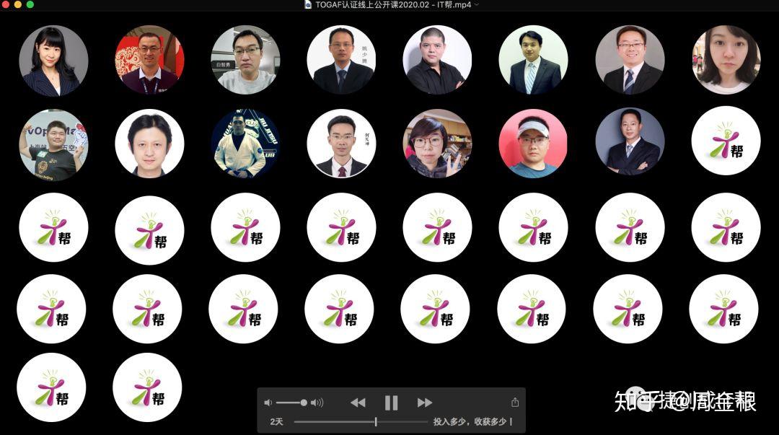Click the playhead on the progress bar
The height and width of the screenshot is (435, 779).
(x=376, y=421)
